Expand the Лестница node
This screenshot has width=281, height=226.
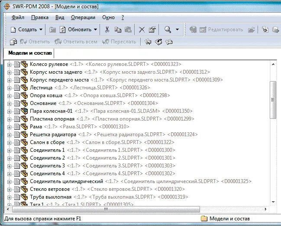point(10,88)
